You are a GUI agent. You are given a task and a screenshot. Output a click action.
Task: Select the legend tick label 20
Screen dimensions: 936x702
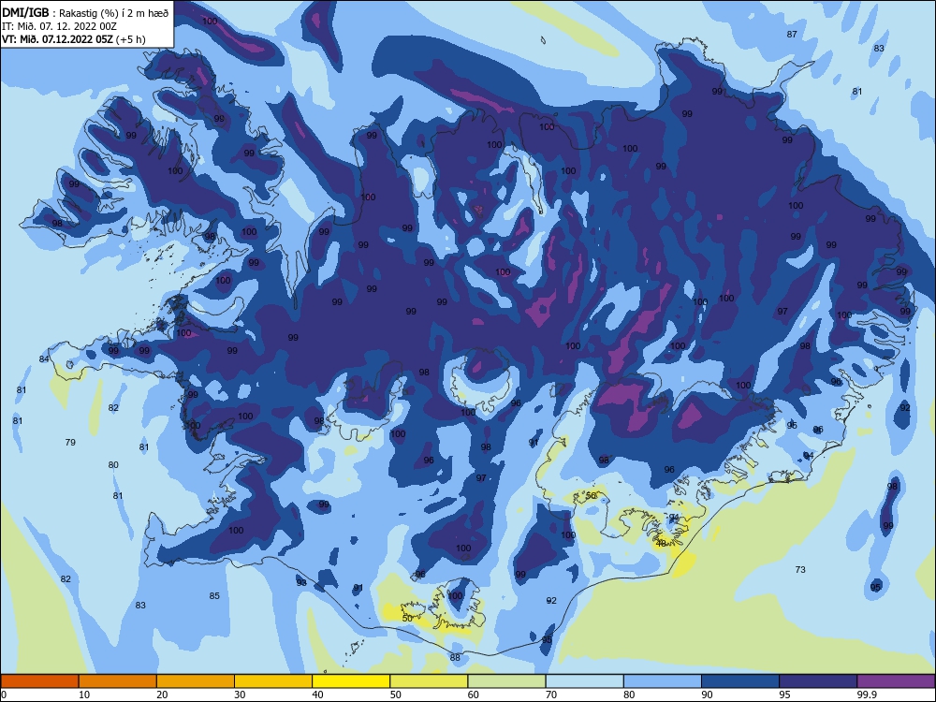pyautogui.click(x=162, y=695)
